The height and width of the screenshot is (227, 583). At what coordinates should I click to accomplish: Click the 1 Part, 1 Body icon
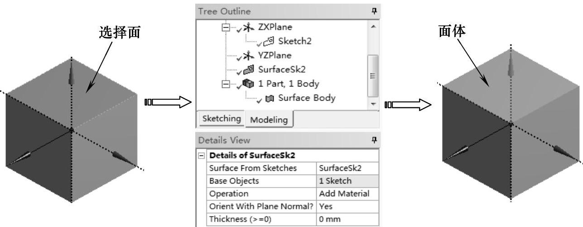point(248,84)
